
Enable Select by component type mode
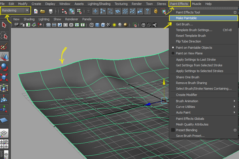coord(79,11)
